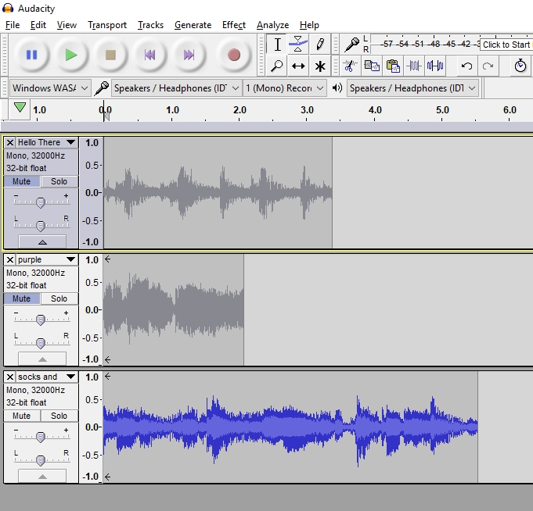The image size is (533, 511).
Task: Open the recording device Speakers / Headphones dropdown
Action: (176, 88)
